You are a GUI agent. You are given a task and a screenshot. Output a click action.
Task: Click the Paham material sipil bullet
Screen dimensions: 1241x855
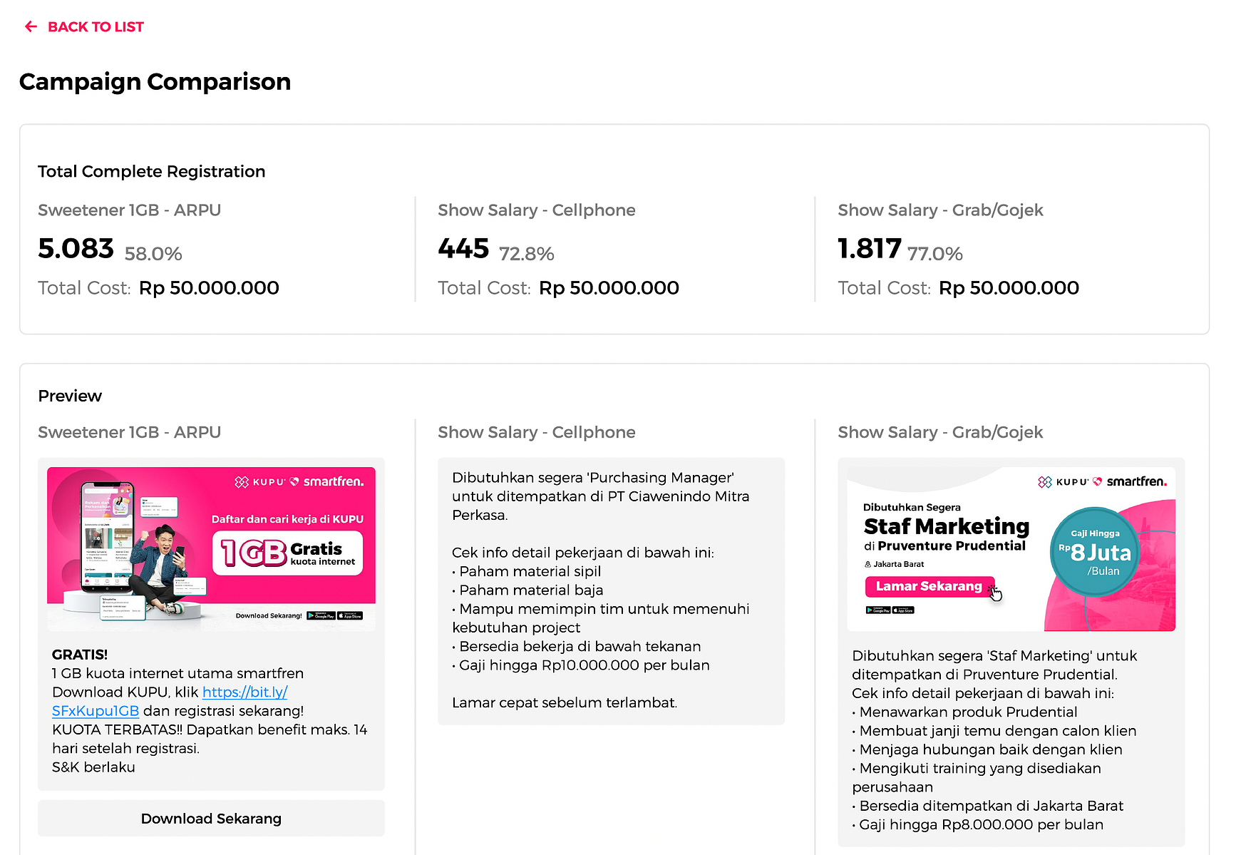click(x=527, y=571)
